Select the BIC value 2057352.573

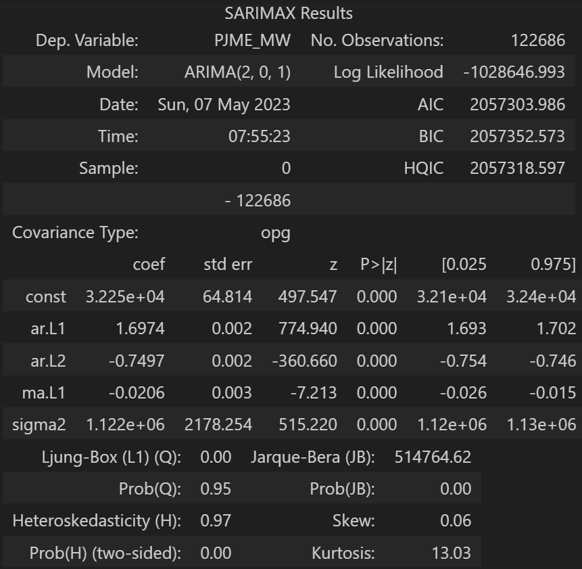pos(517,137)
